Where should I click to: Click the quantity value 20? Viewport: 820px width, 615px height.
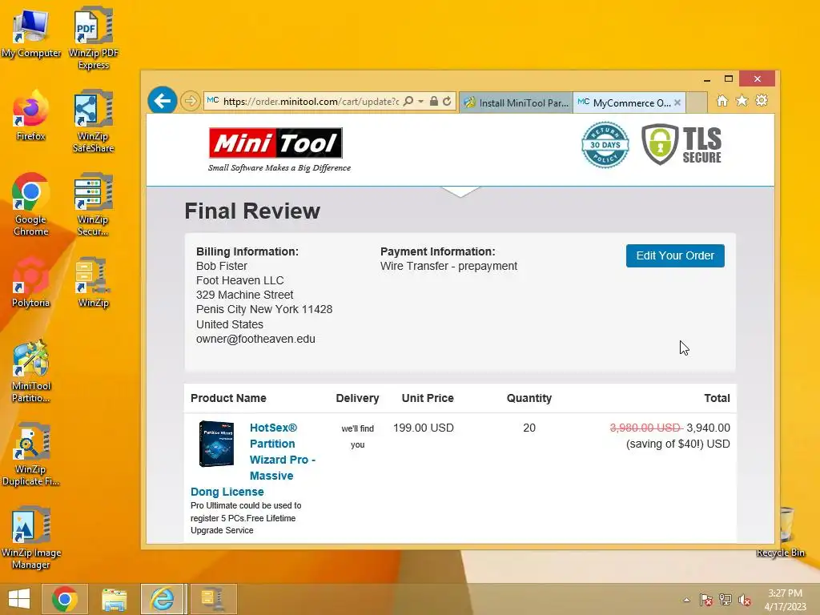(x=529, y=428)
